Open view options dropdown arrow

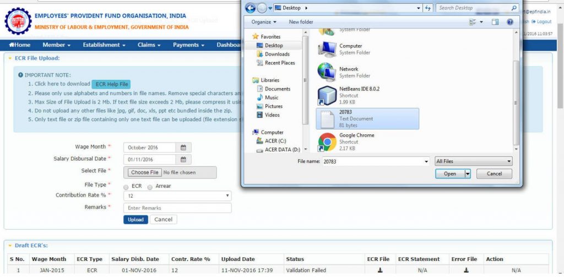coord(481,22)
